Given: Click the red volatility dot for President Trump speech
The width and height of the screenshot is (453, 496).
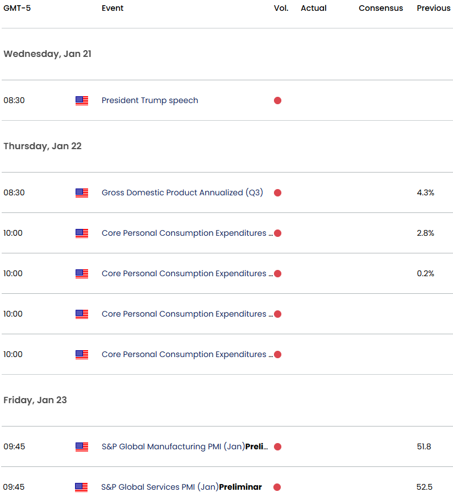Looking at the screenshot, I should click(x=277, y=101).
